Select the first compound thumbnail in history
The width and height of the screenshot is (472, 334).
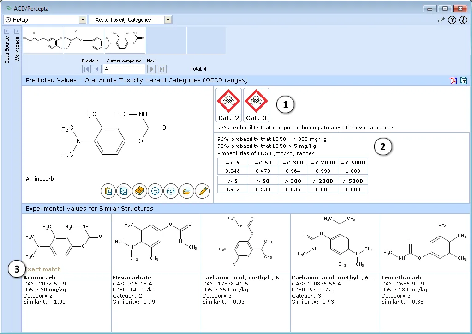(x=43, y=40)
